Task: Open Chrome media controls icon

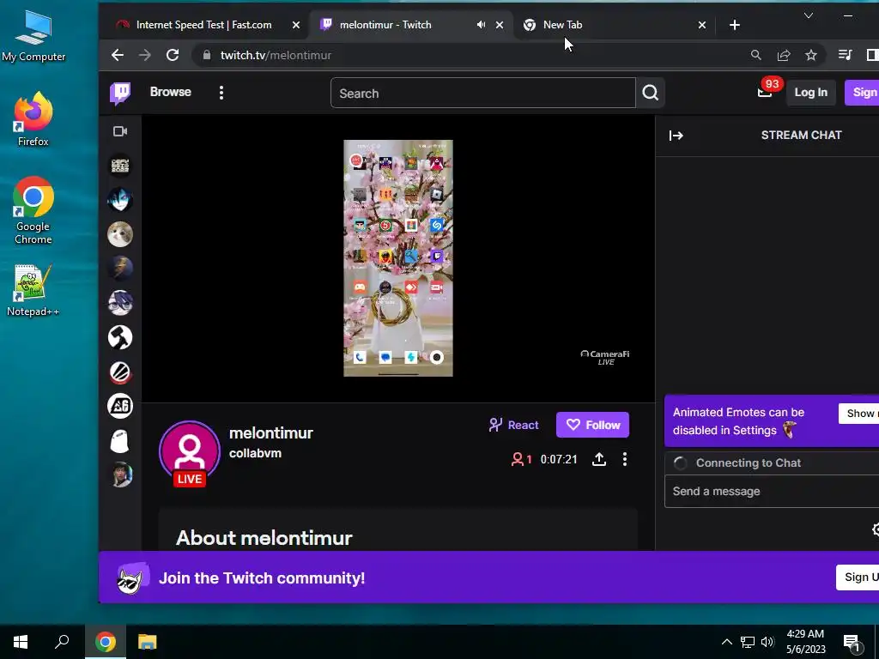Action: (845, 55)
